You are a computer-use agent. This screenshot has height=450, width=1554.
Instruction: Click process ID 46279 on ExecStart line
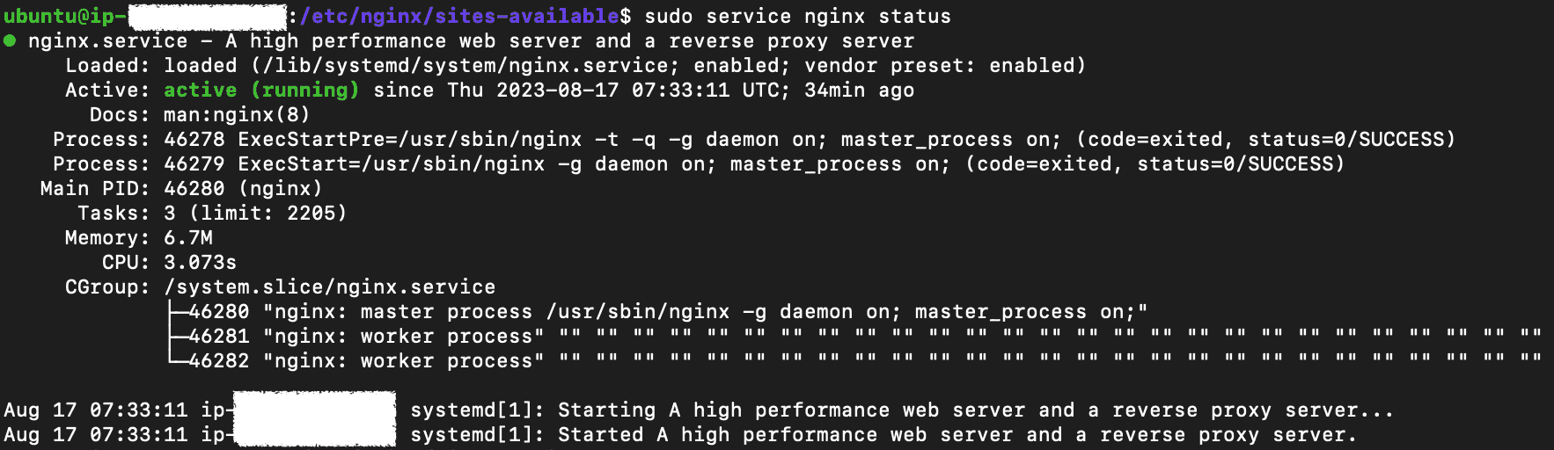click(x=194, y=163)
